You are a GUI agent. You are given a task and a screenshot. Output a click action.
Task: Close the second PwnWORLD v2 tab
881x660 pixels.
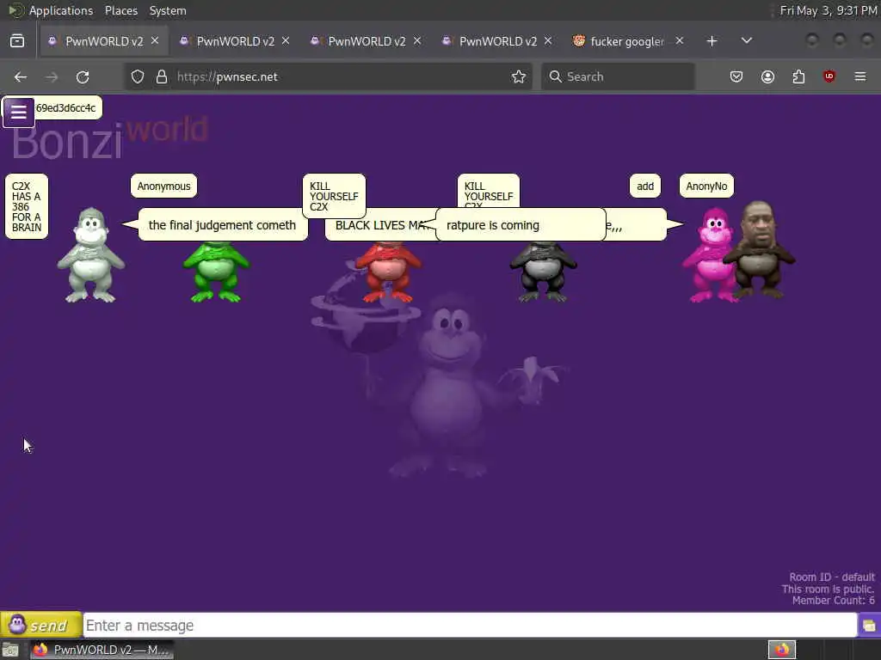click(x=286, y=41)
